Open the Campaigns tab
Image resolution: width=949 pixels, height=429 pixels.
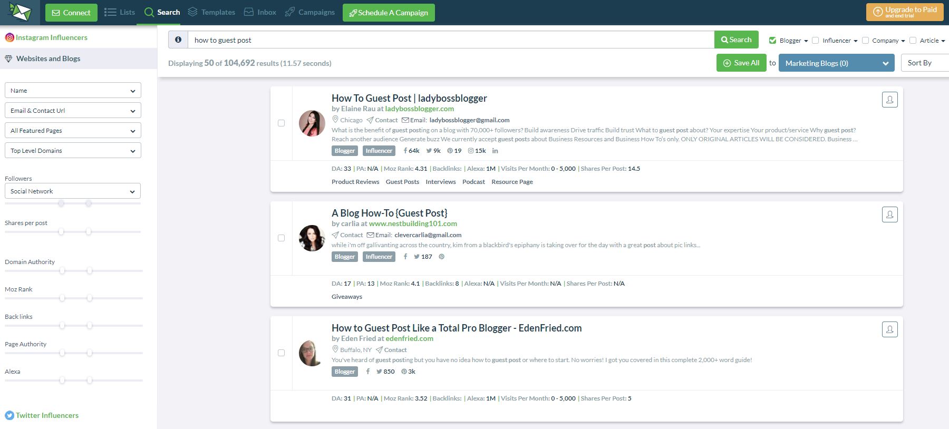tap(310, 12)
